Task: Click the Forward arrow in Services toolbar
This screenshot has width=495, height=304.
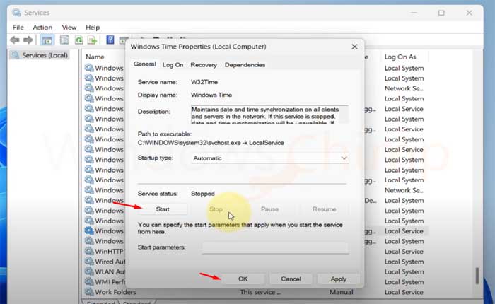Action: tap(28, 40)
